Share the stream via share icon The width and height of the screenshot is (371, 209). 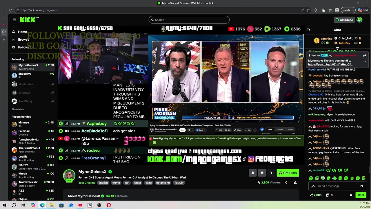286,183
